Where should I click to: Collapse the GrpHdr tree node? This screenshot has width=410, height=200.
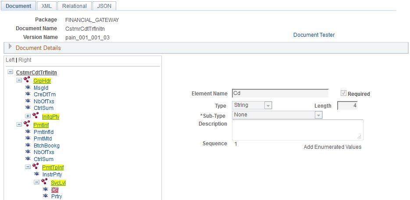(19, 80)
